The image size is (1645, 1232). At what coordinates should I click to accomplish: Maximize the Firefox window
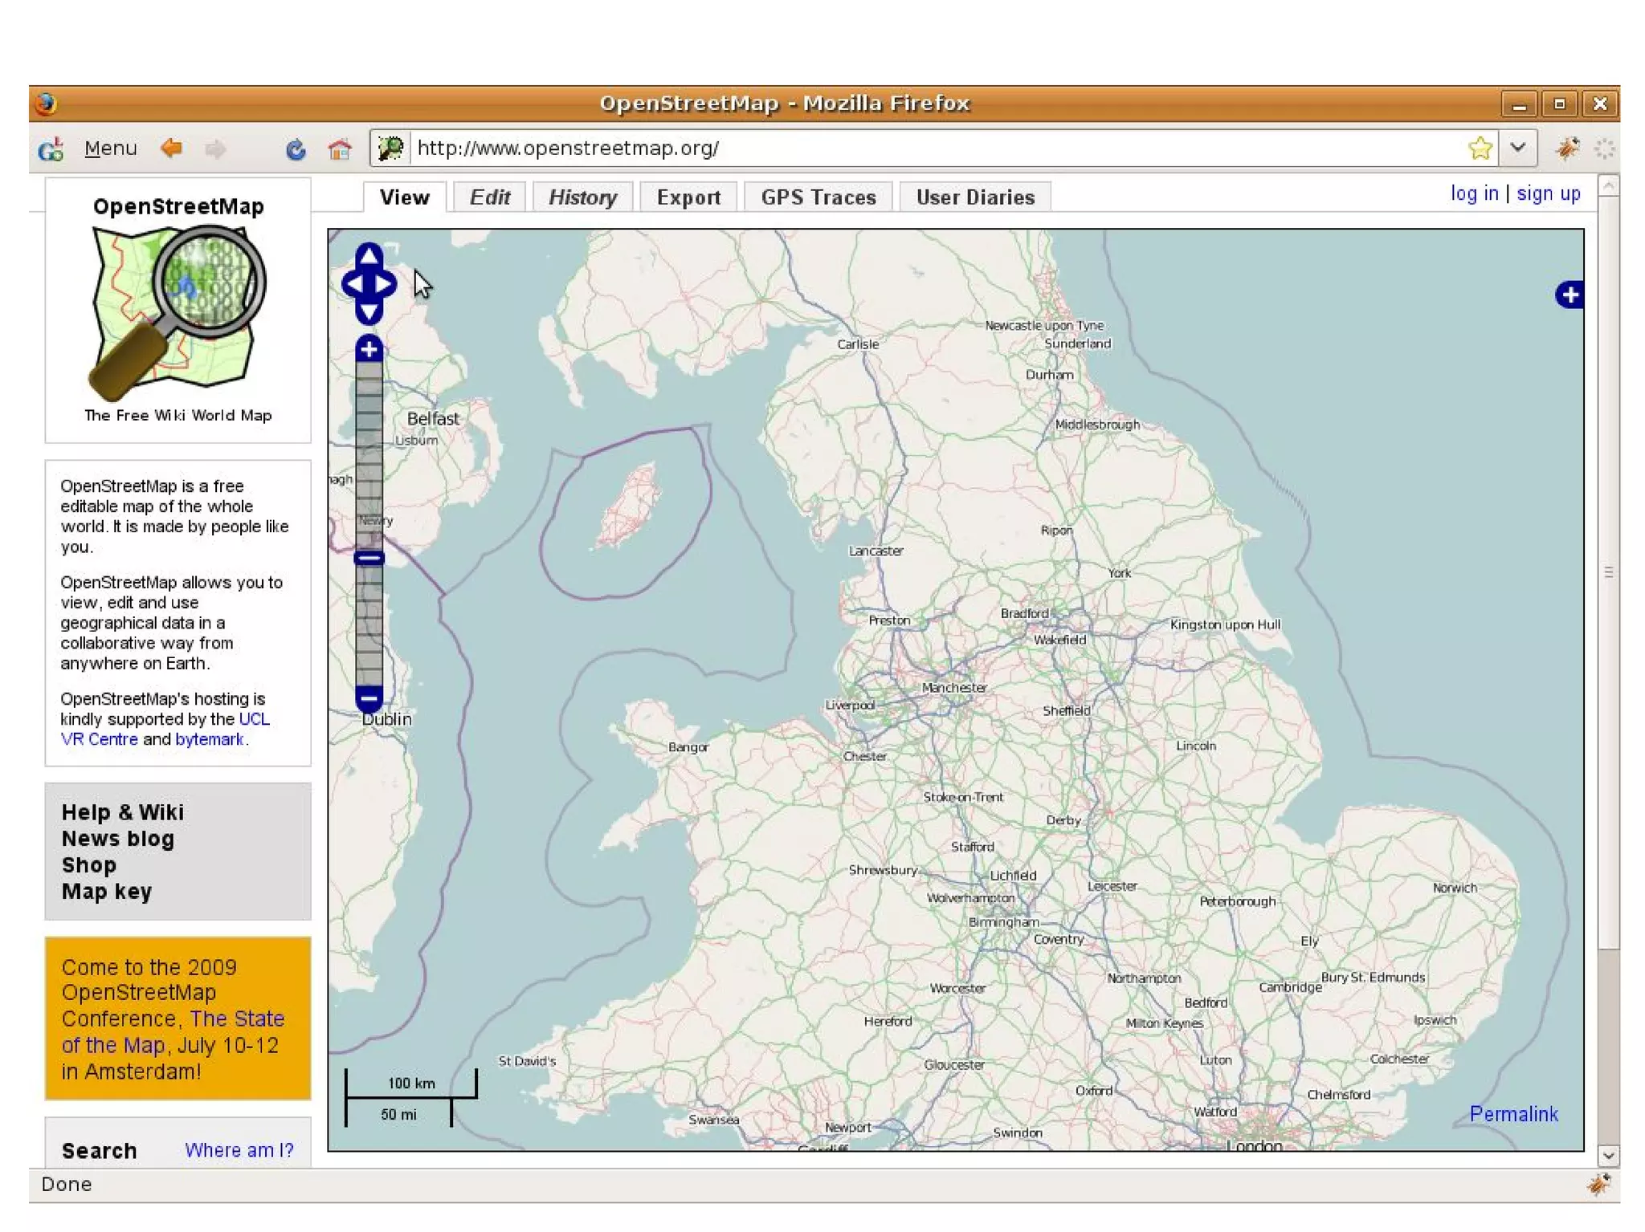pyautogui.click(x=1559, y=104)
